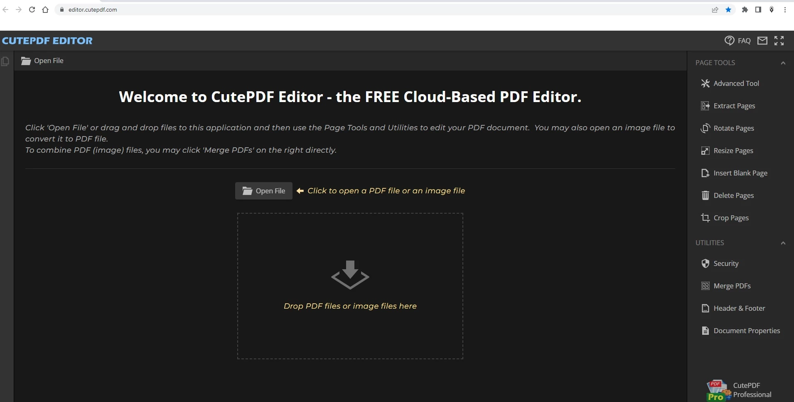
Task: Open the browser extensions puzzle icon
Action: (745, 10)
